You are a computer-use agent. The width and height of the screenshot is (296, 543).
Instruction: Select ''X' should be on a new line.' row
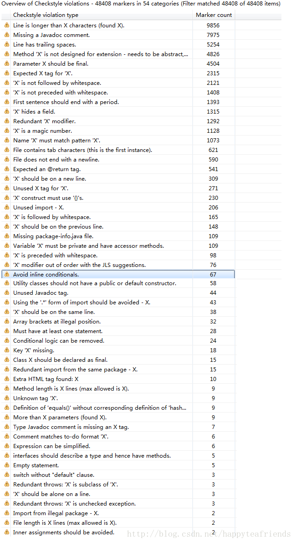[x=118, y=179]
